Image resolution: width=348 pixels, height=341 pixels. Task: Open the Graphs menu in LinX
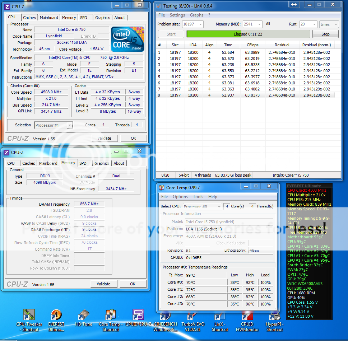196,15
